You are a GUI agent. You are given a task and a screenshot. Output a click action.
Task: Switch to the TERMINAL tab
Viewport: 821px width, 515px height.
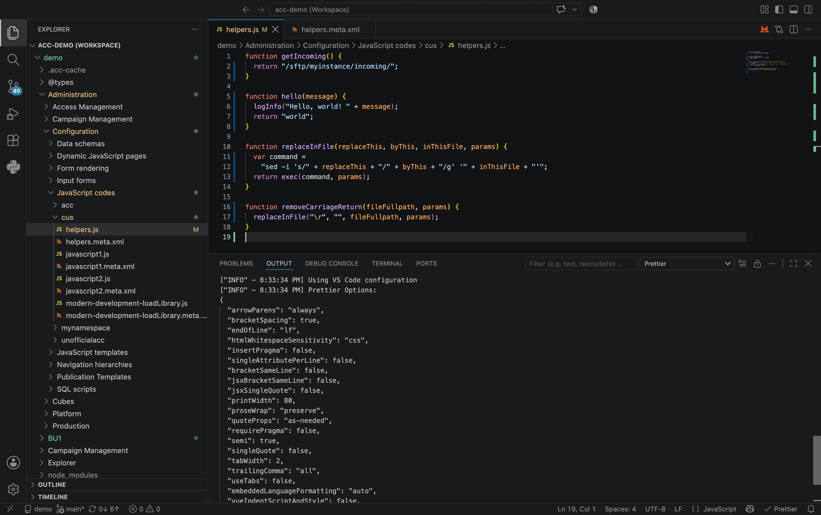(x=387, y=263)
